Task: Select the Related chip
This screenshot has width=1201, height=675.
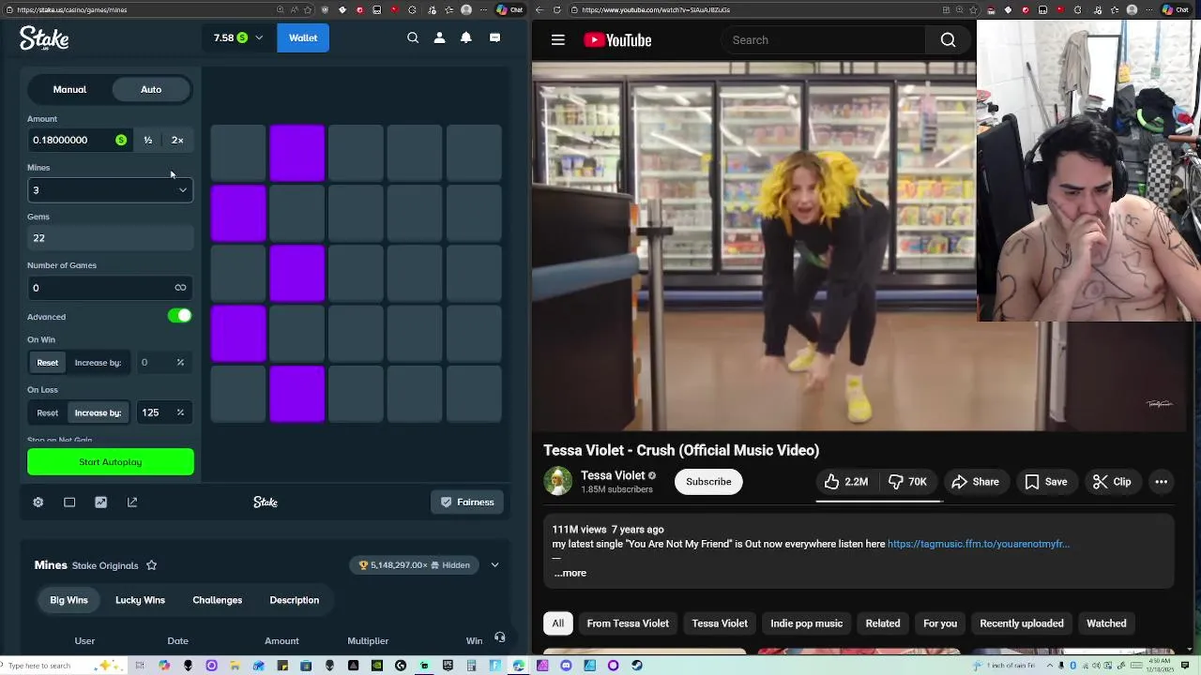Action: click(882, 623)
